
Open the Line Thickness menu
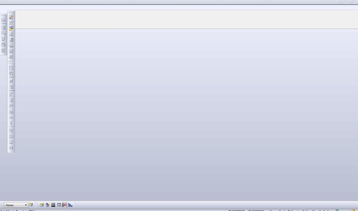pyautogui.click(x=53, y=205)
